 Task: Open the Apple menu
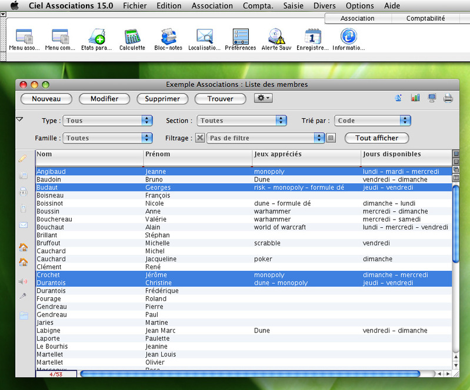point(14,5)
